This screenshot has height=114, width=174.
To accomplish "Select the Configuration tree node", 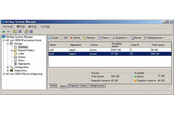I will (x=21, y=67).
